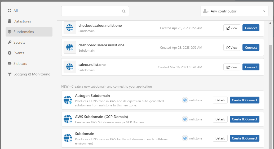Click the checkout.saleor.nullst.one globe icon
Viewport: 274px width, 149px height.
click(x=70, y=28)
